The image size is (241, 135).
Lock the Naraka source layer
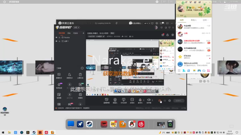(59, 37)
